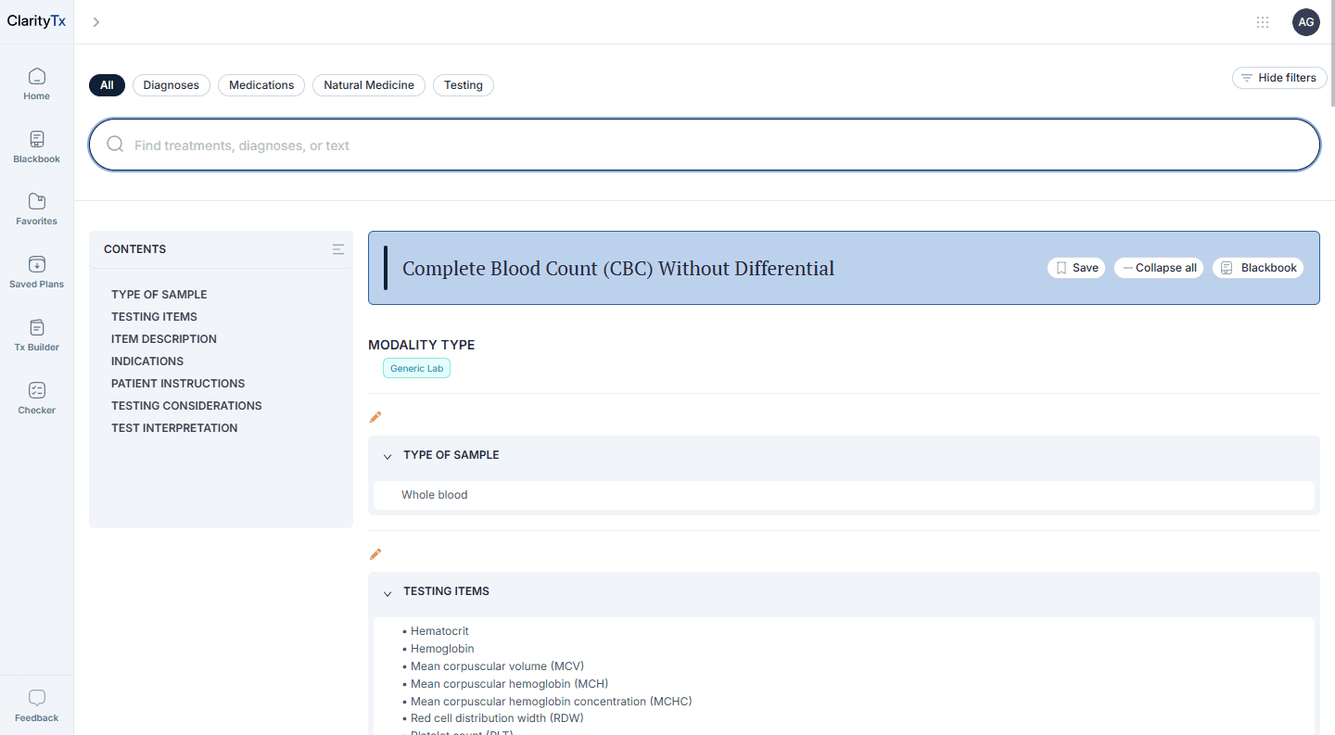Collapse the Type of Sample section
Image resolution: width=1335 pixels, height=735 pixels.
click(x=388, y=456)
